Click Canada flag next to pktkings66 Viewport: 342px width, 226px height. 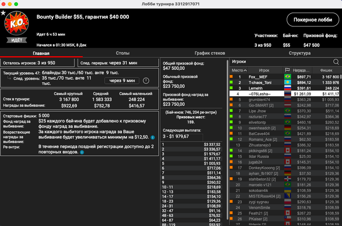click(287, 151)
